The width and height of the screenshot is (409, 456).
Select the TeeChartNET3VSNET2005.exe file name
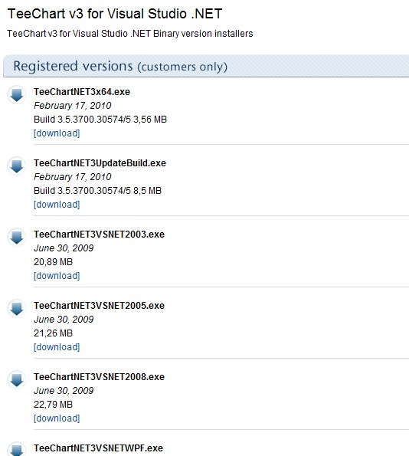pyautogui.click(x=99, y=305)
